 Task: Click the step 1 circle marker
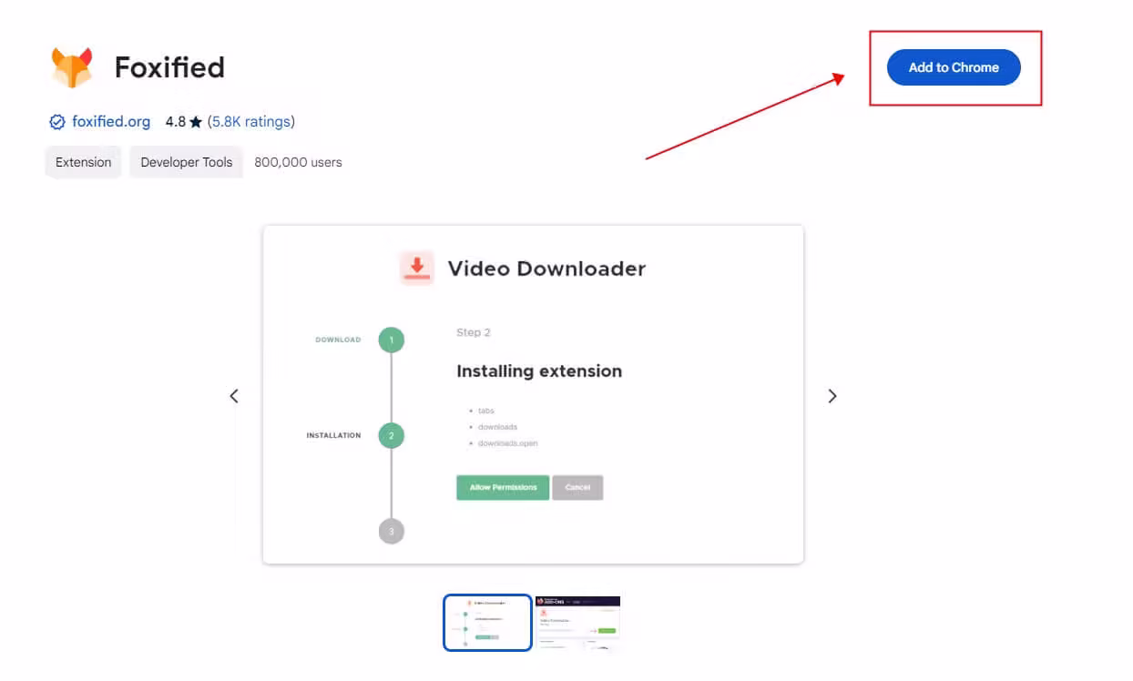pyautogui.click(x=392, y=340)
